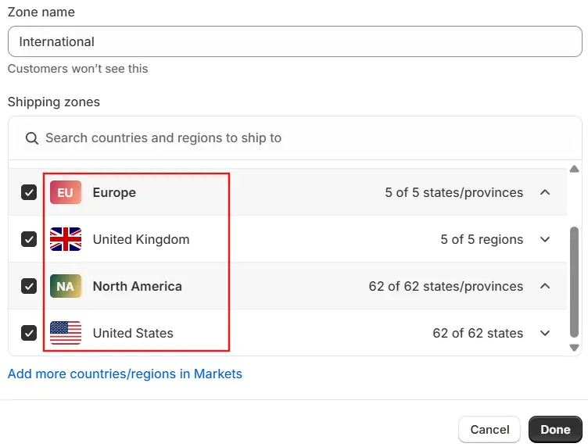Viewport: 588px width, 447px height.
Task: Expand the United Kingdom regions list
Action: pos(546,239)
